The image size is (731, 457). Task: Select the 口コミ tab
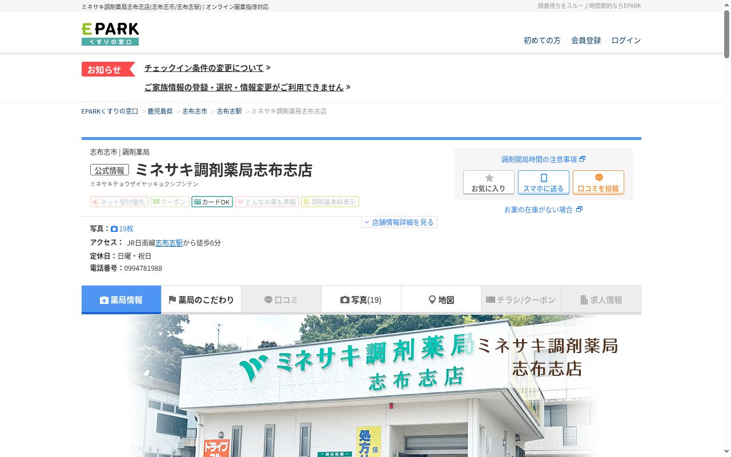pyautogui.click(x=282, y=300)
